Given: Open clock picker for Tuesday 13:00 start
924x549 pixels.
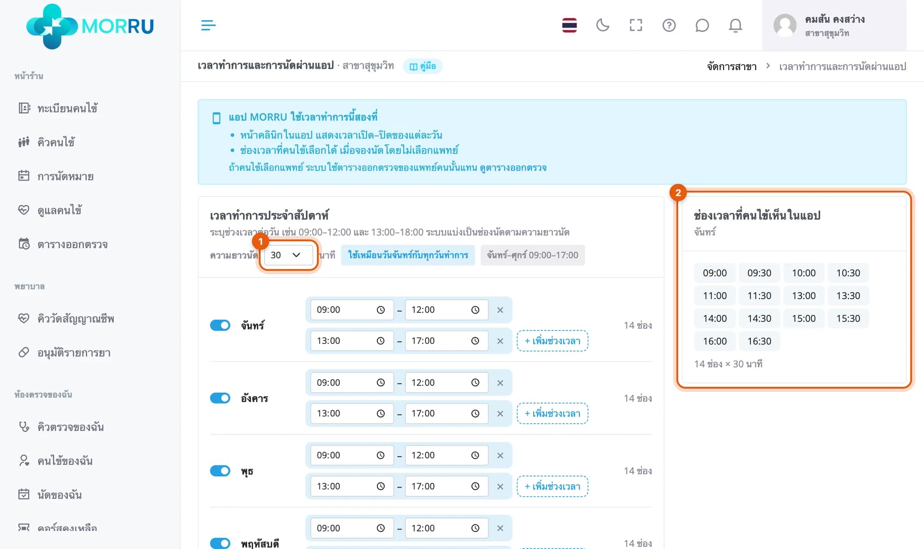Looking at the screenshot, I should (x=380, y=414).
